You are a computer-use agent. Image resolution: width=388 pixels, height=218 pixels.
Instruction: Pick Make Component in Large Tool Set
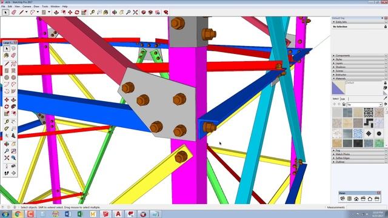point(13,48)
